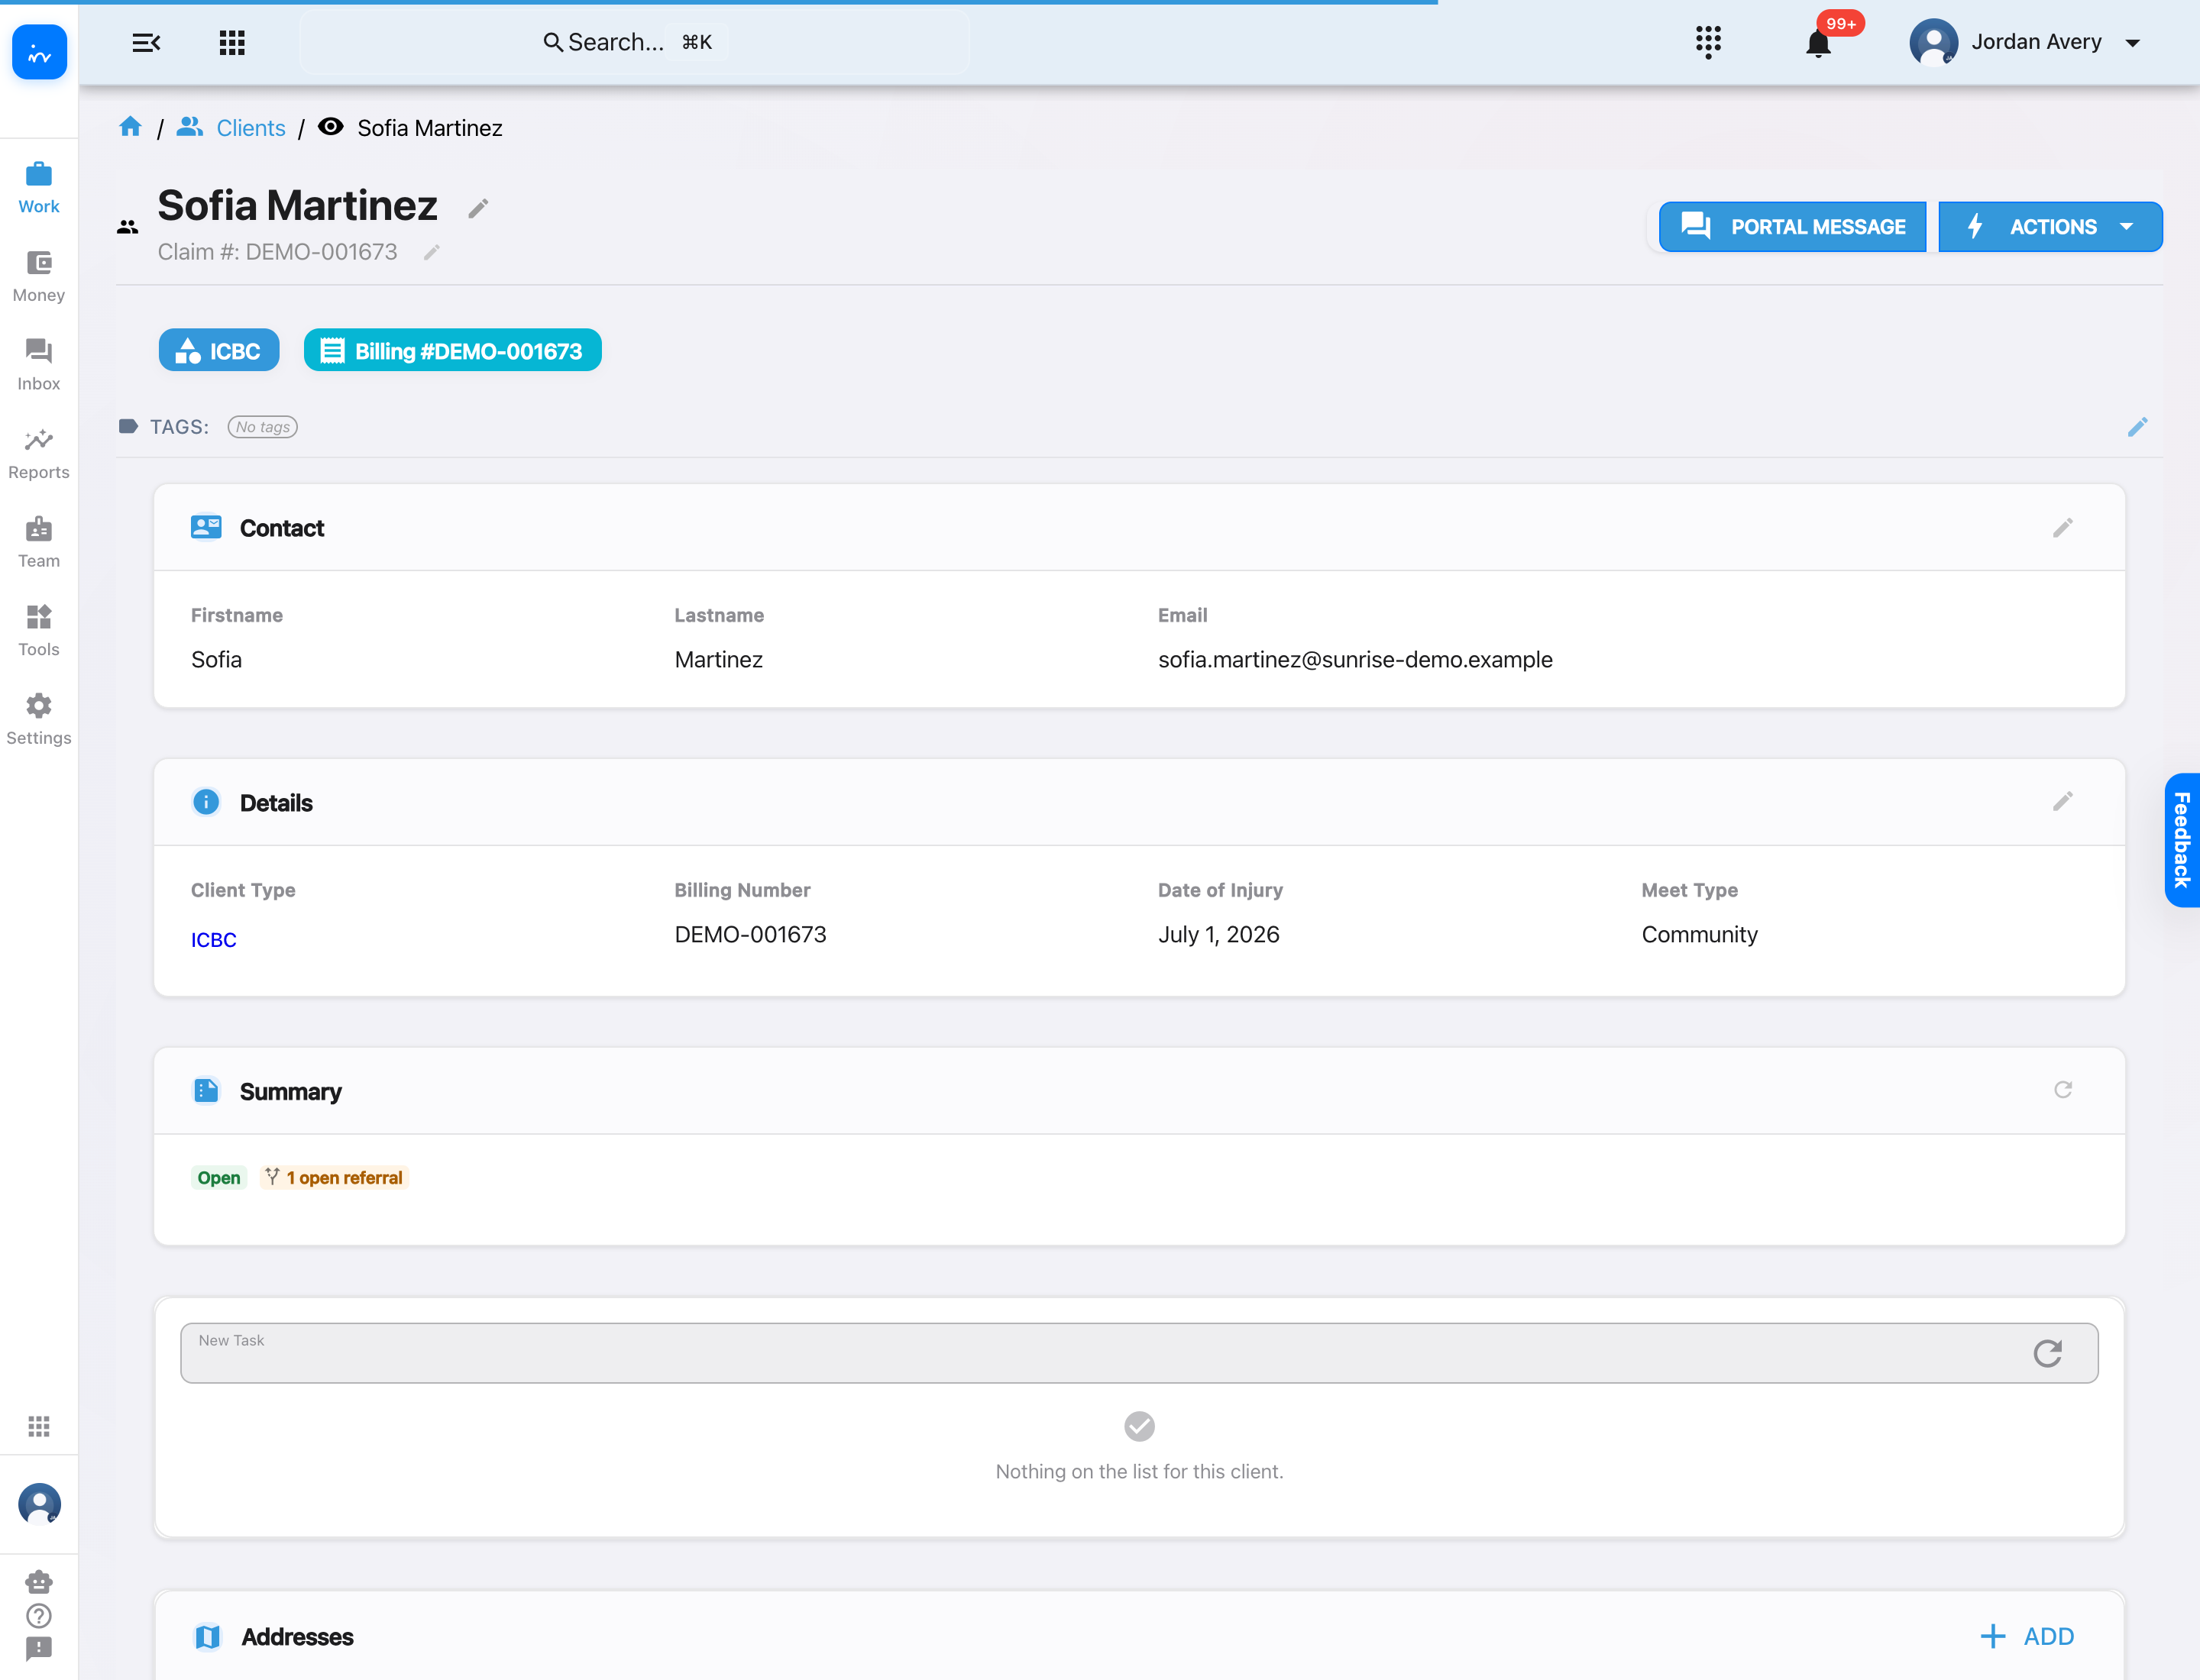This screenshot has width=2200, height=1680.
Task: Click home icon in breadcrumb
Action: pyautogui.click(x=130, y=127)
